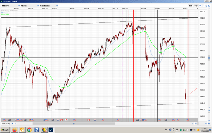212x133 pixels.
Task: Click the price scale down arrow
Action: click(x=209, y=107)
